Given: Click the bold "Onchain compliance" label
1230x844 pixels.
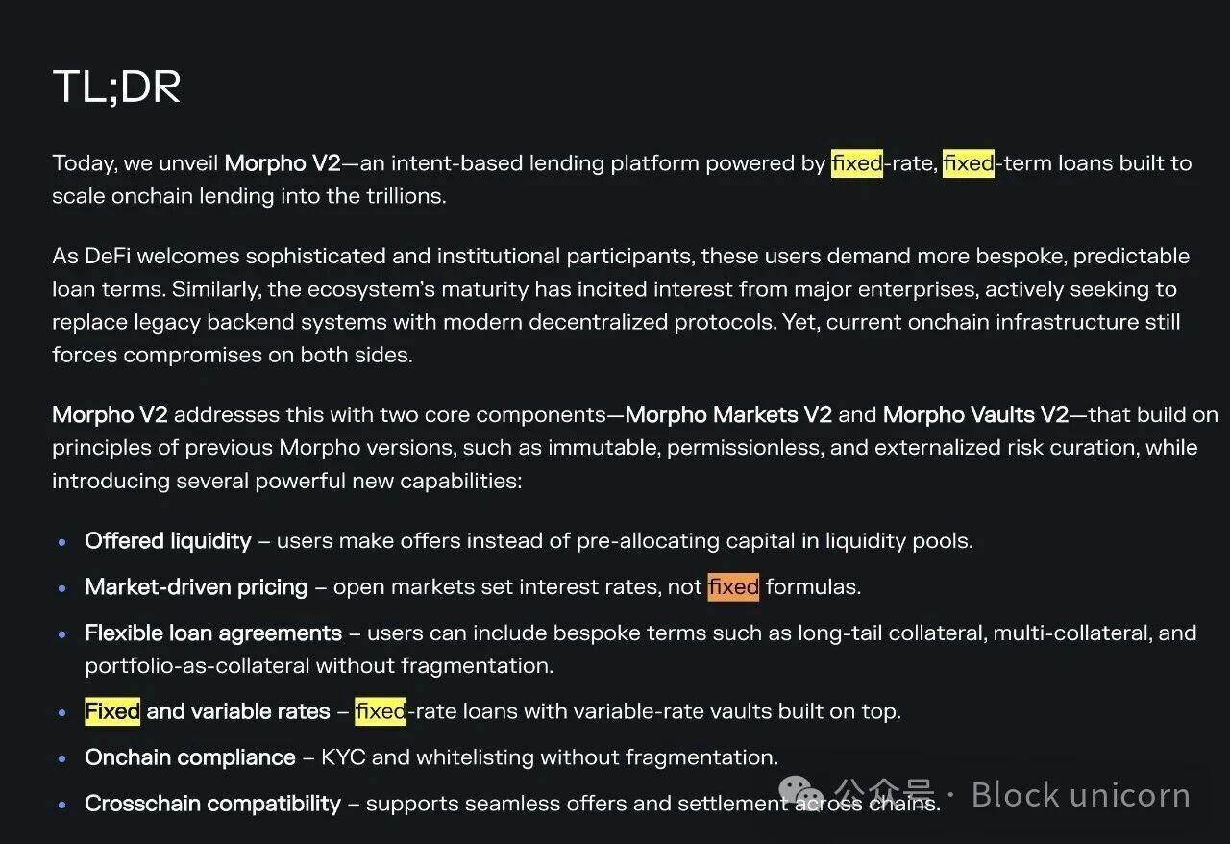Looking at the screenshot, I should click(190, 757).
